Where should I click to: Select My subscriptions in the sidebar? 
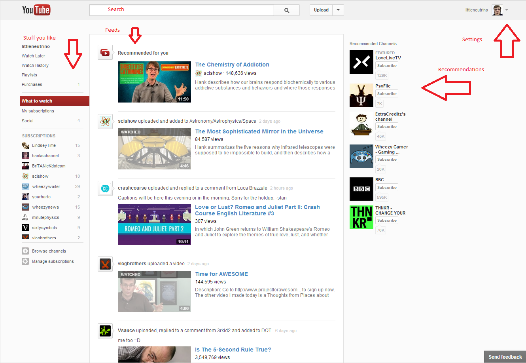coord(38,111)
